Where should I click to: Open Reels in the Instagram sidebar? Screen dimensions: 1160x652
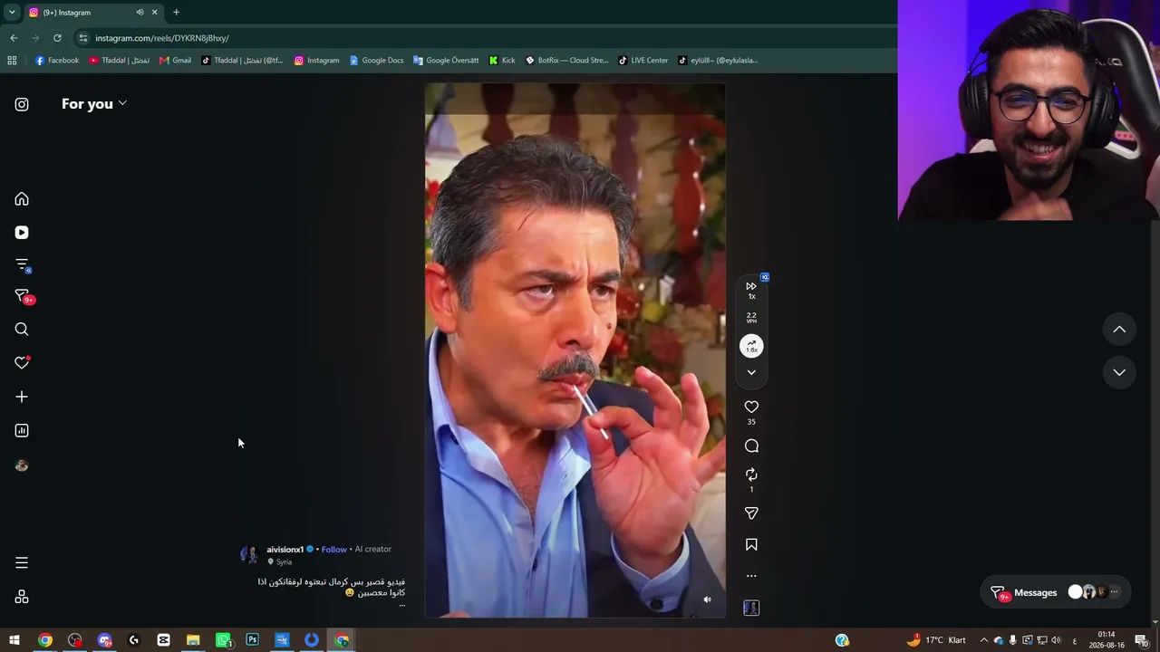click(x=22, y=233)
